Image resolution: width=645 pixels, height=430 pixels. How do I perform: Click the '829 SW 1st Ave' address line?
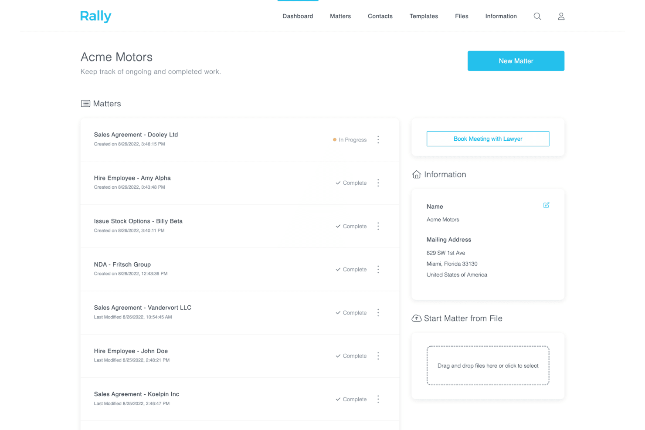(x=446, y=253)
